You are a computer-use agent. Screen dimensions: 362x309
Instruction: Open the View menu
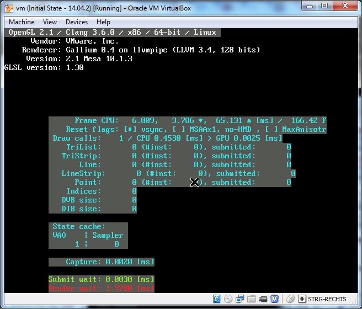pyautogui.click(x=50, y=22)
